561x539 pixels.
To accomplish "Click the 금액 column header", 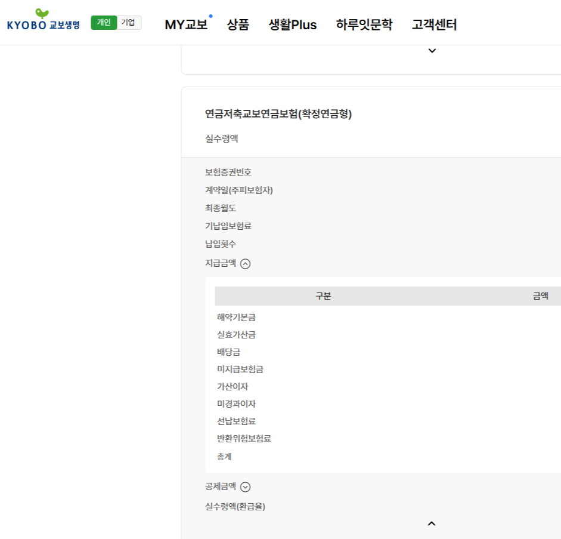I will coord(541,296).
